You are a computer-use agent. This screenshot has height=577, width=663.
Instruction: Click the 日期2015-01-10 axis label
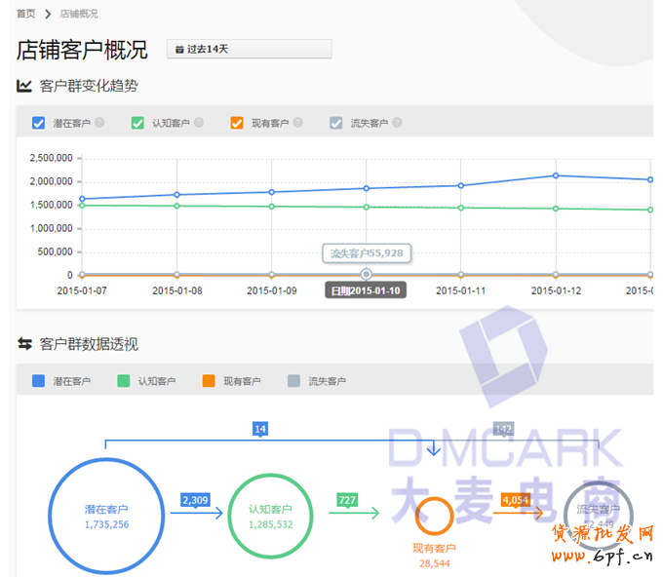[366, 290]
